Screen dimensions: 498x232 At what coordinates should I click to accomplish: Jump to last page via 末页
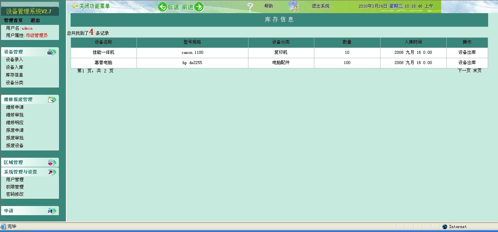coord(477,71)
